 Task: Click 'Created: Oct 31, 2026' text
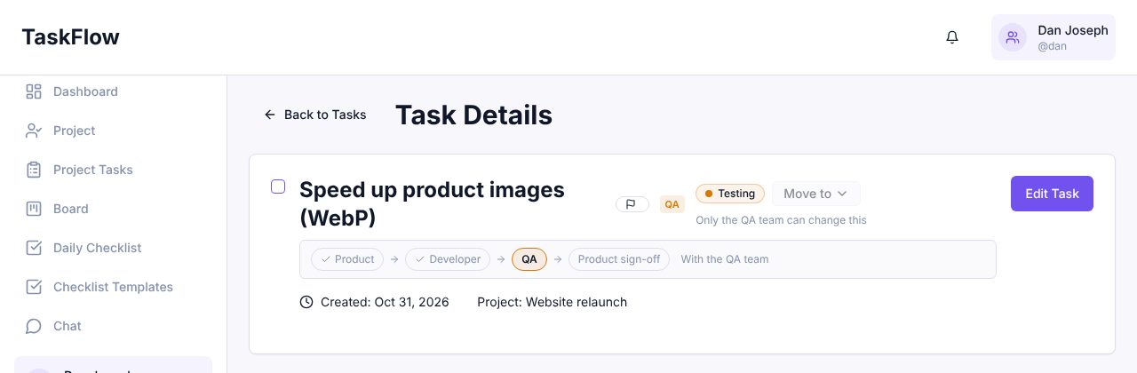click(385, 302)
